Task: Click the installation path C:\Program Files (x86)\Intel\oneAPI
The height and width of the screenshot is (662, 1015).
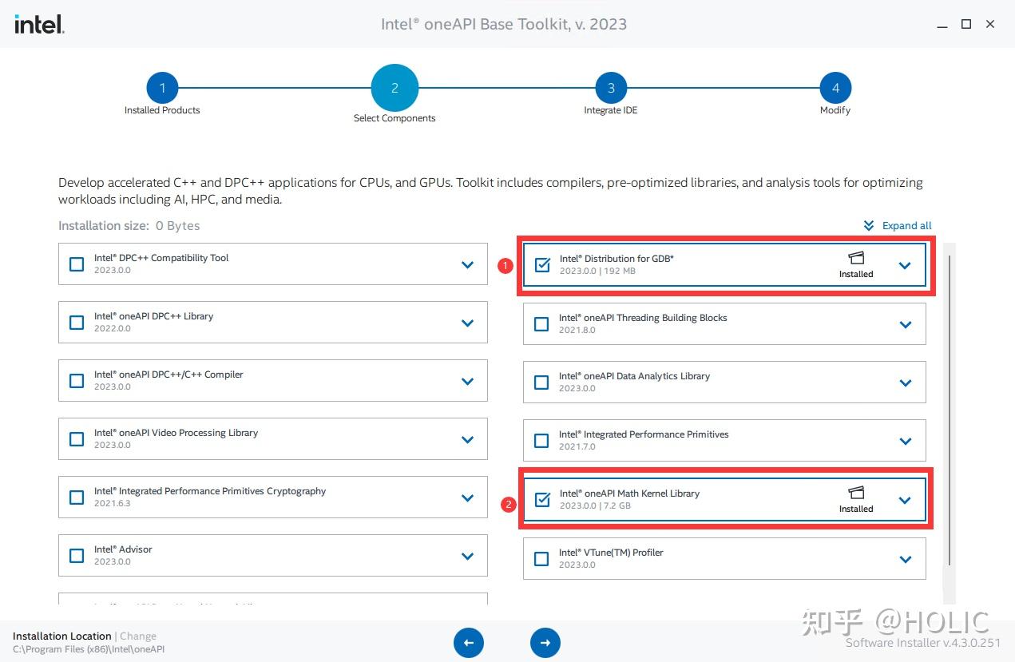Action: click(x=89, y=649)
